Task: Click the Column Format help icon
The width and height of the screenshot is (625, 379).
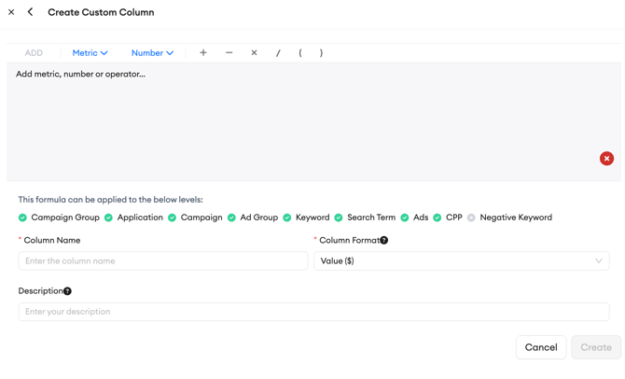Action: click(384, 241)
